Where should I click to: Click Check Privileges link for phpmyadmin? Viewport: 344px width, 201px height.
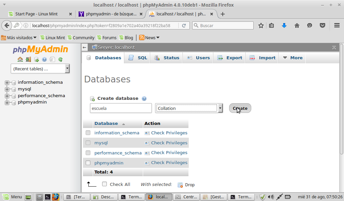coord(169,163)
